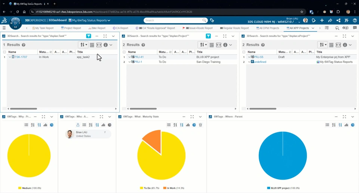Screen dimensions: 359x193
Task: Switch to the Issue+Route Report tab
Action: coord(197,28)
